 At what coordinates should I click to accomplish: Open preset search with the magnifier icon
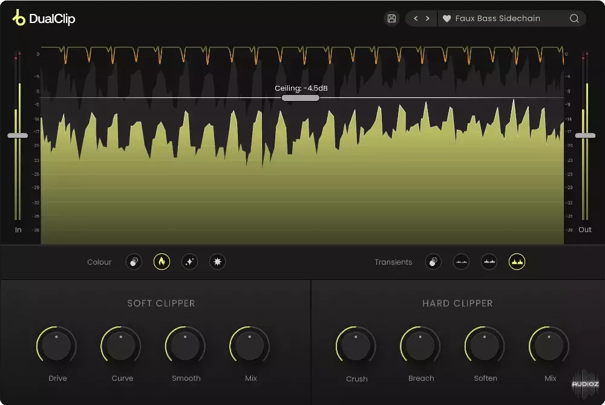point(574,19)
